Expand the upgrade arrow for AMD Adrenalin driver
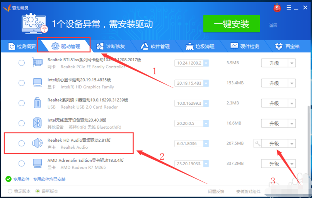The image size is (312, 198). (292, 164)
